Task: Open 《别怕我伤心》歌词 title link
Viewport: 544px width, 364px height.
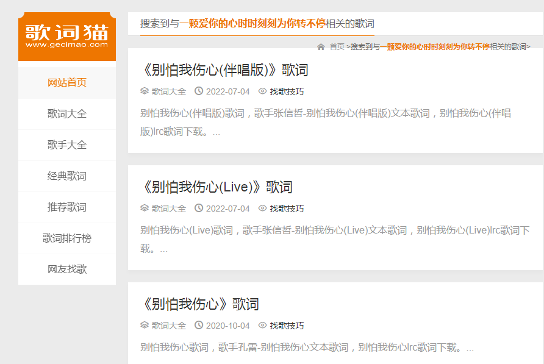Action: 200,304
